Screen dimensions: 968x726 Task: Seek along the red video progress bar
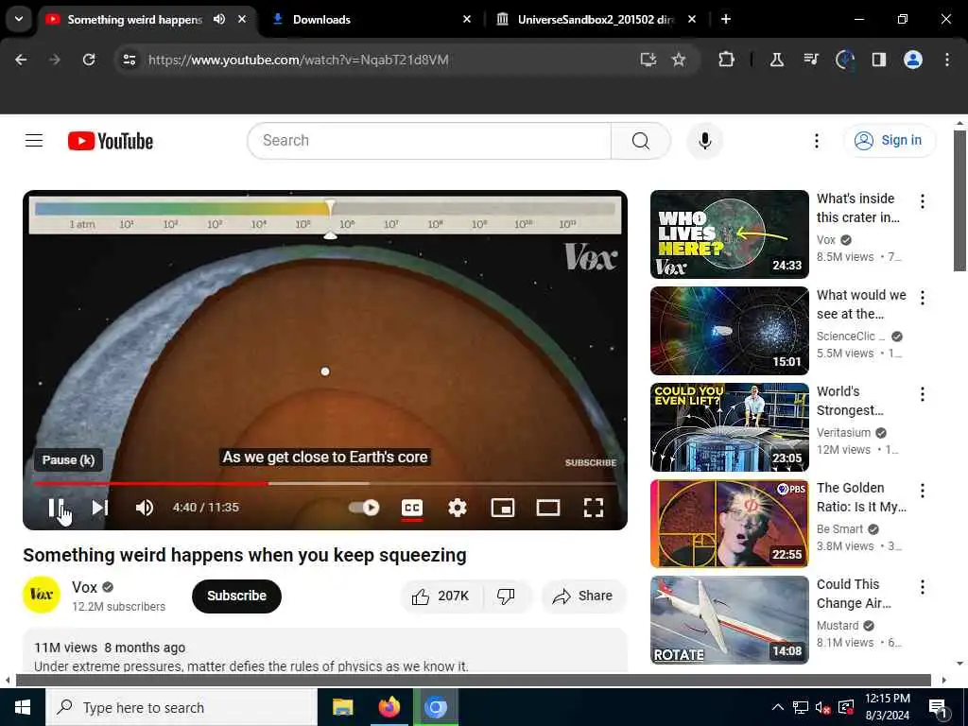[325, 483]
